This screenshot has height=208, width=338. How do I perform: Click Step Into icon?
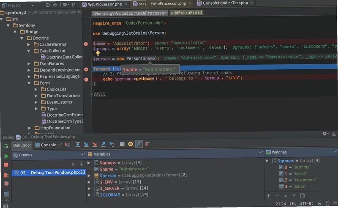pos(86,145)
